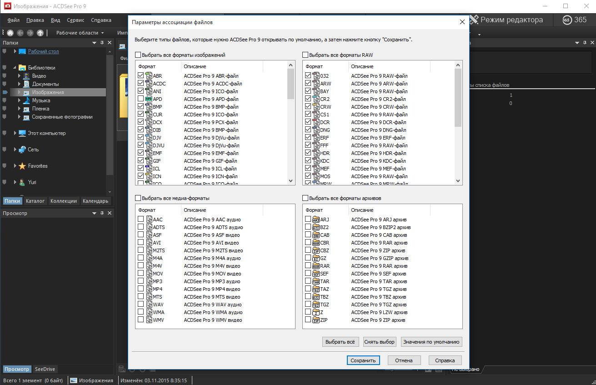Click the forward navigation arrow icon
The image size is (596, 385).
[30, 33]
